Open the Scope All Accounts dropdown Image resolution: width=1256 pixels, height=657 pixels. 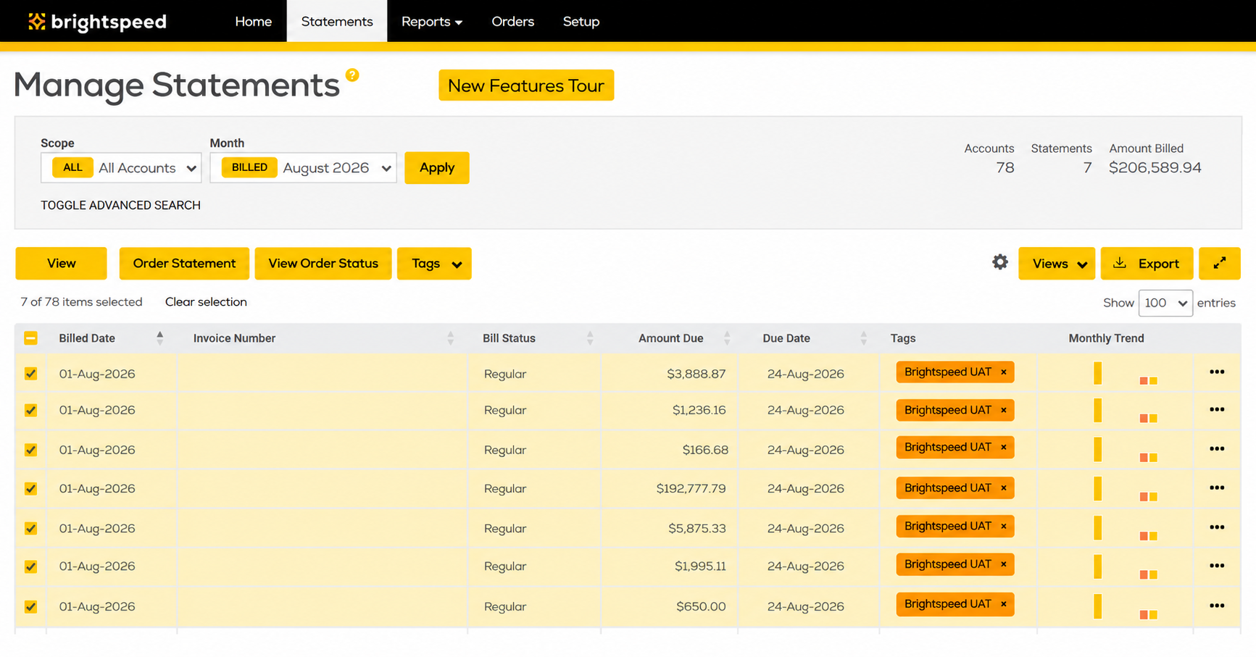pos(121,168)
